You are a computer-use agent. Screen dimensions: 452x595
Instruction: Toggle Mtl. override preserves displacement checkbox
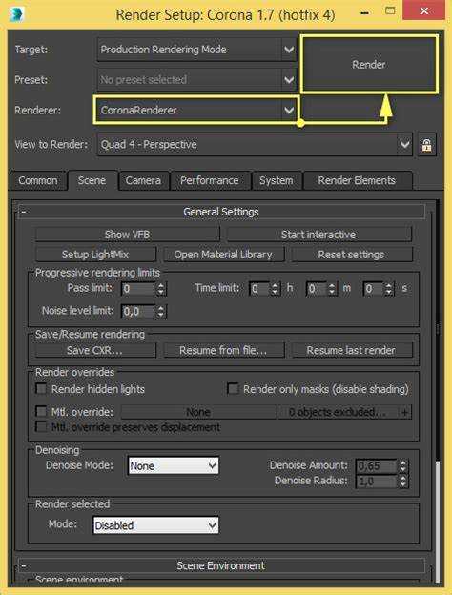[41, 426]
